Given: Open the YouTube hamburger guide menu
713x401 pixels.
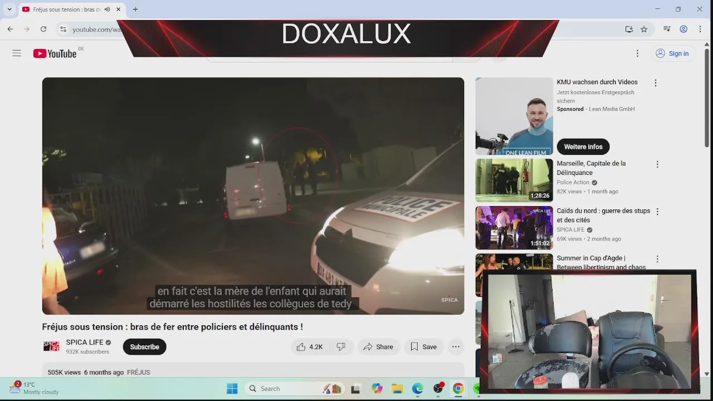Looking at the screenshot, I should point(17,53).
